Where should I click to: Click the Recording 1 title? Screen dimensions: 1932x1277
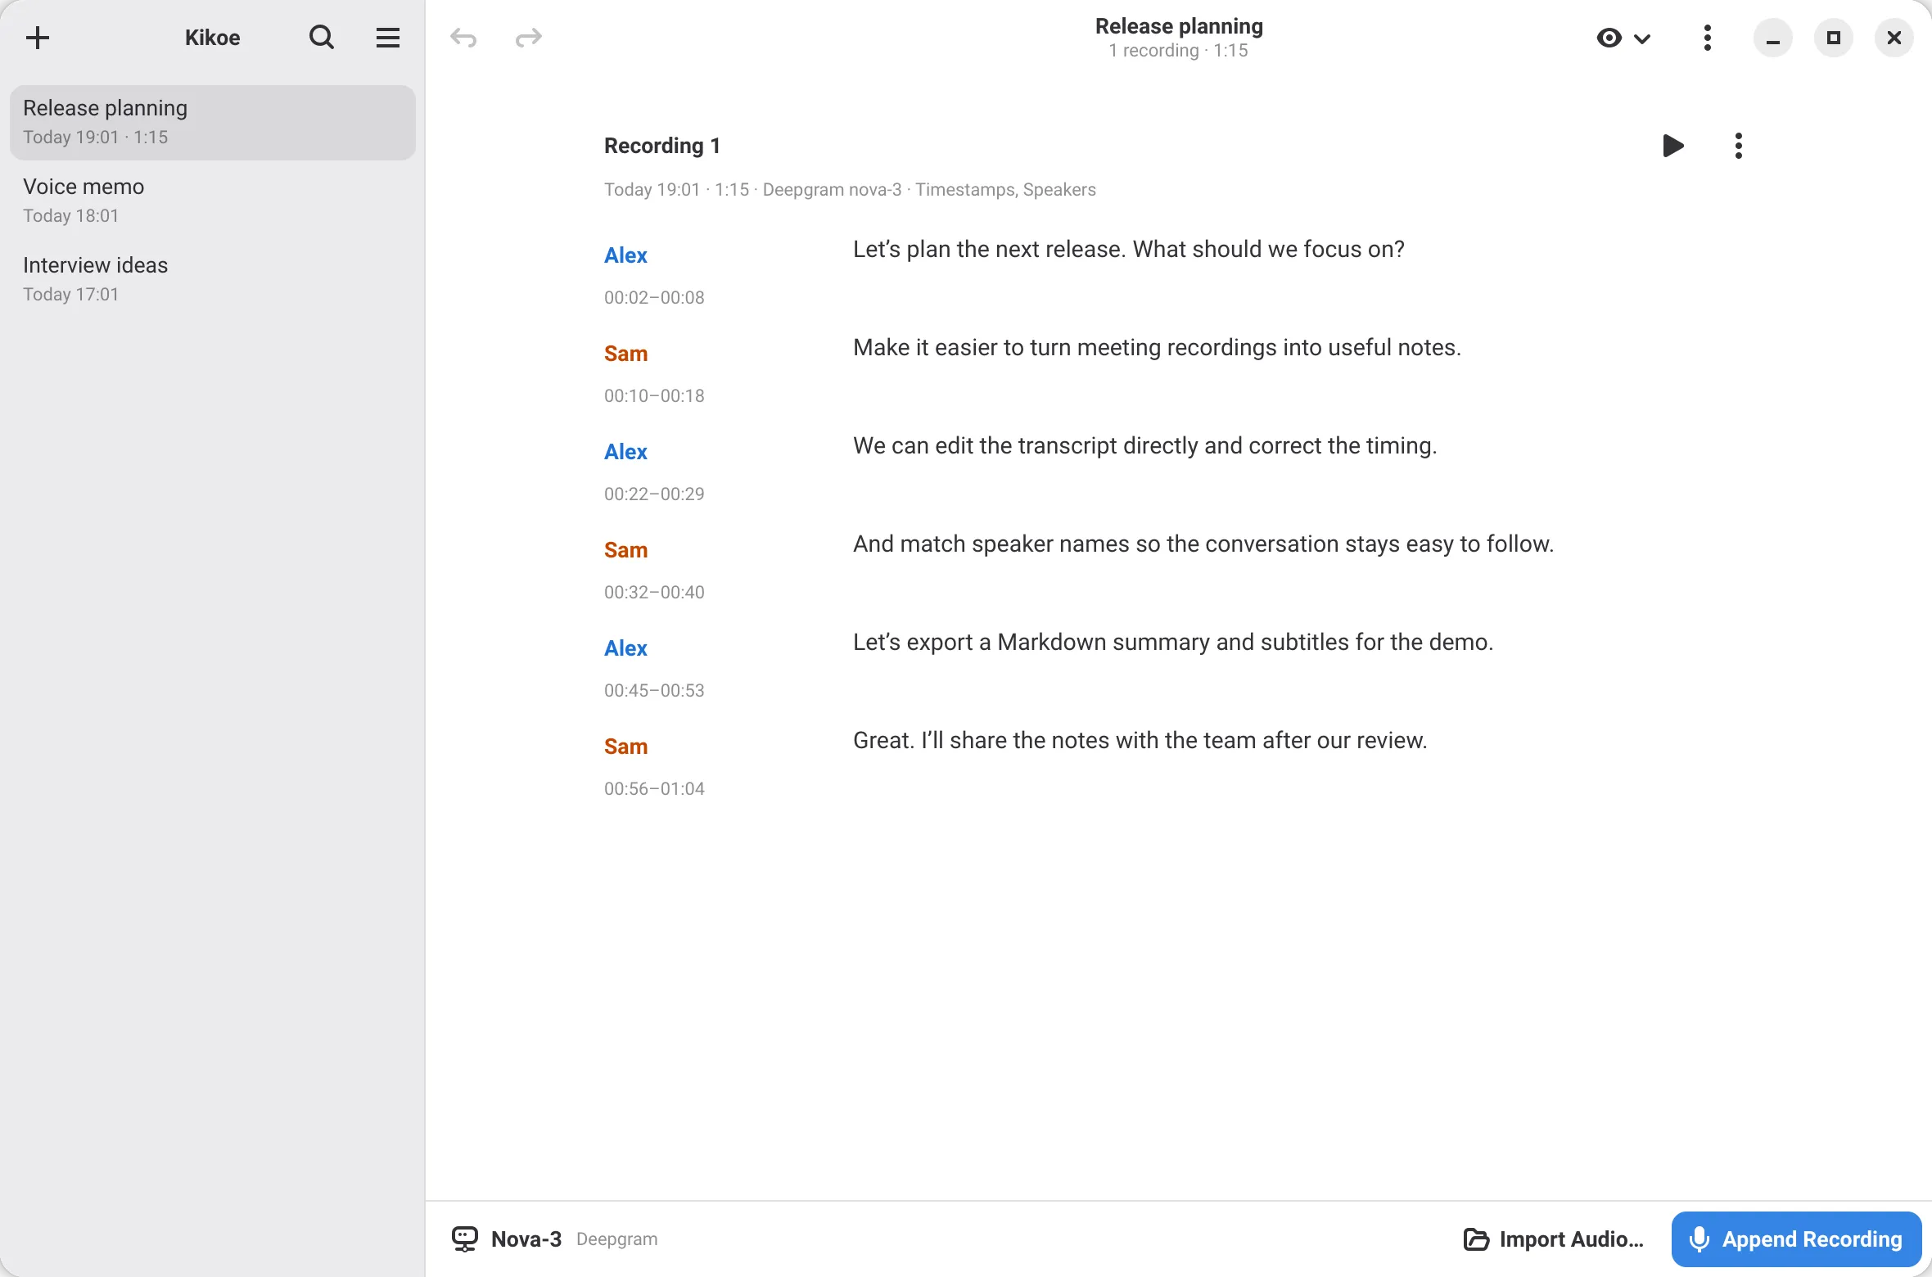pyautogui.click(x=662, y=146)
